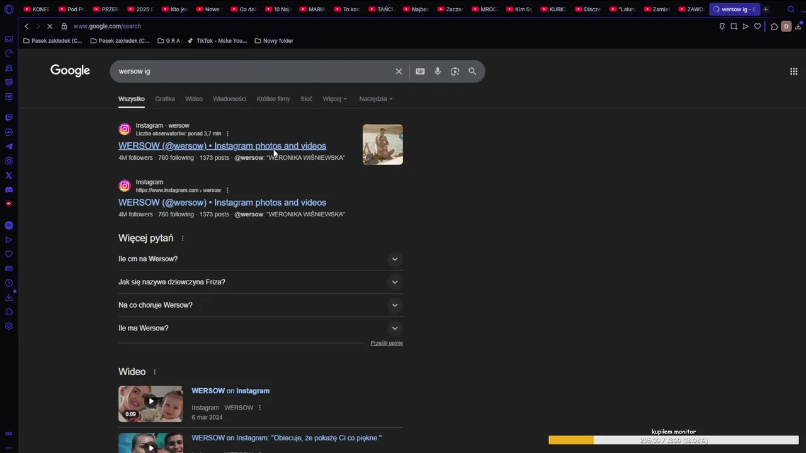Open Instagram from the sidebar
Image resolution: width=806 pixels, height=453 pixels.
tap(9, 161)
